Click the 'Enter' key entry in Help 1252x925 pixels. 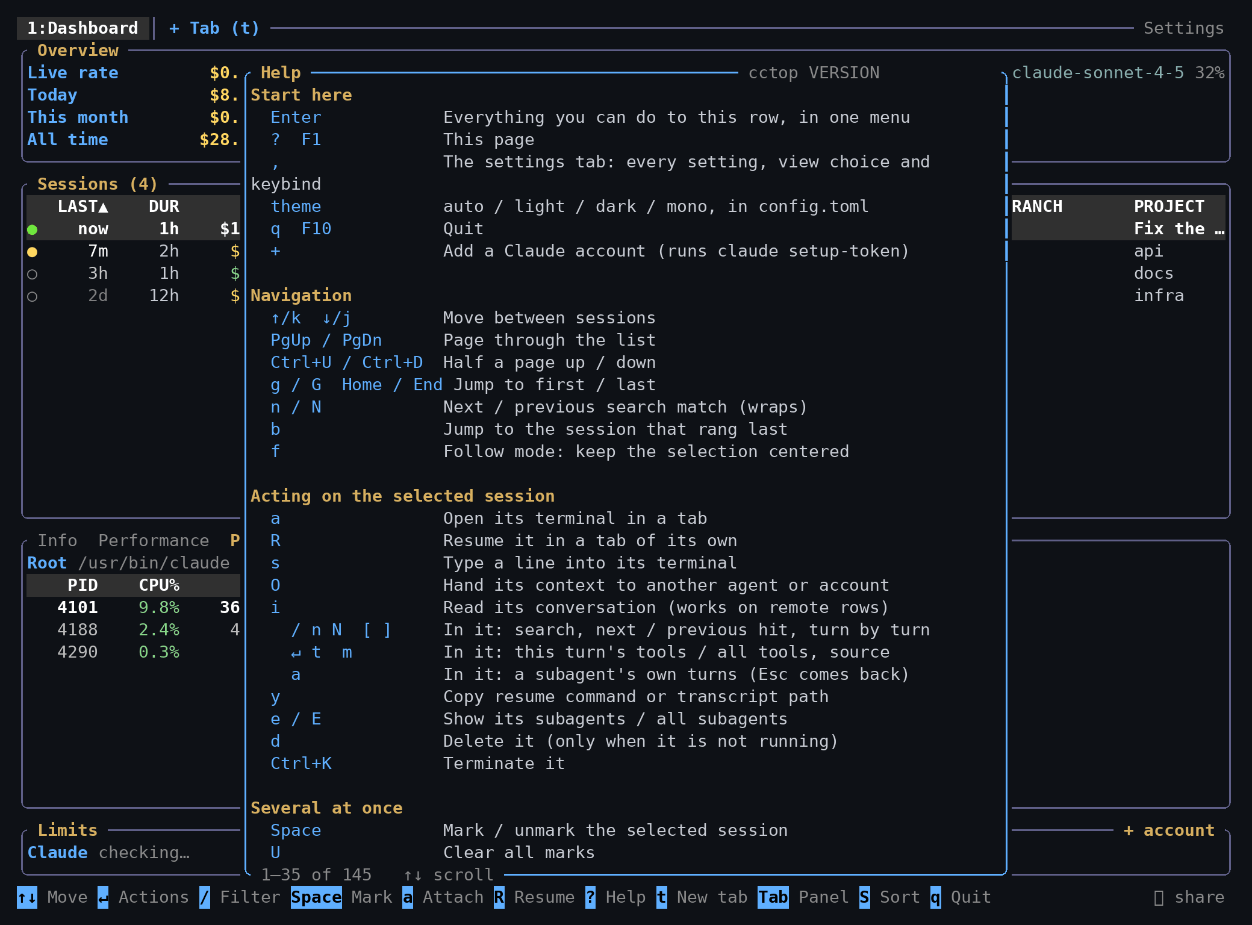click(x=296, y=117)
